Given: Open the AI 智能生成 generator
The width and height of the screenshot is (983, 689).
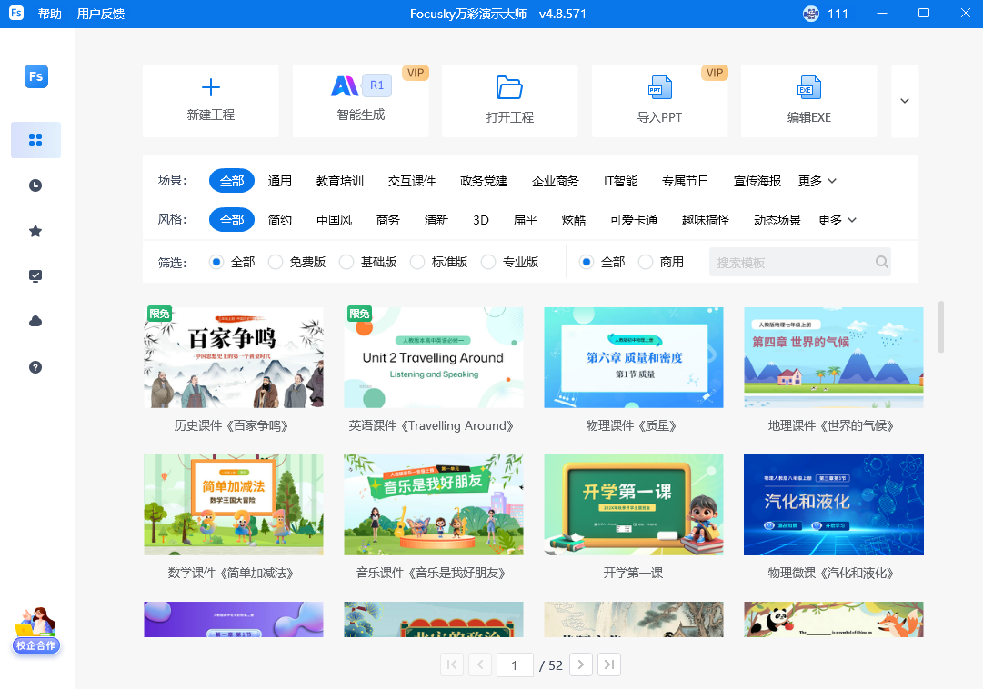Looking at the screenshot, I should (360, 100).
